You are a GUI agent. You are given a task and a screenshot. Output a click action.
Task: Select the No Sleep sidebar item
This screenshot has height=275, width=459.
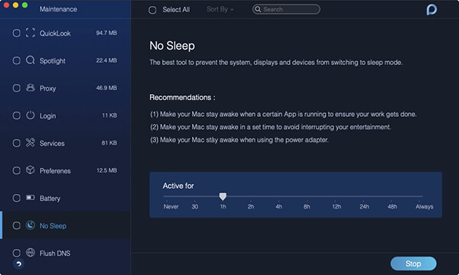pos(65,225)
